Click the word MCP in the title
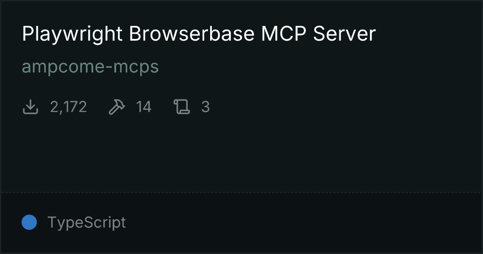 point(283,34)
